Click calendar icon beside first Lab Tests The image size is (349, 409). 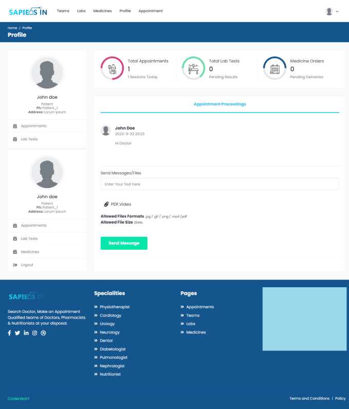click(x=15, y=139)
